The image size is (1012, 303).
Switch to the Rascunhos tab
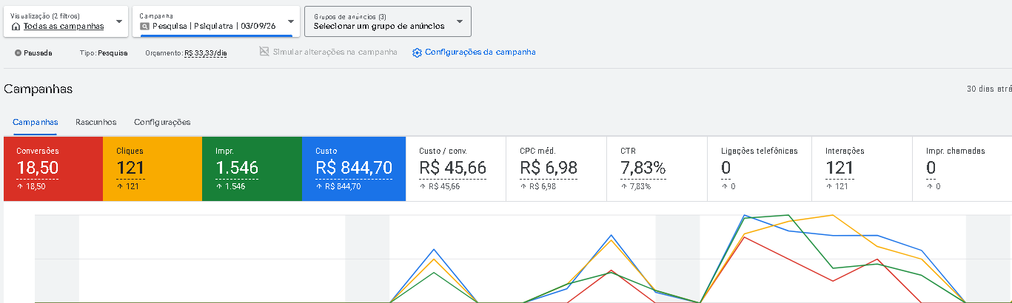95,122
